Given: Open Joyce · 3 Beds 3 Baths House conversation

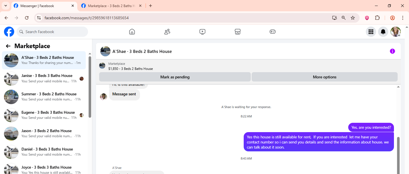Looking at the screenshot, I should point(44,169).
